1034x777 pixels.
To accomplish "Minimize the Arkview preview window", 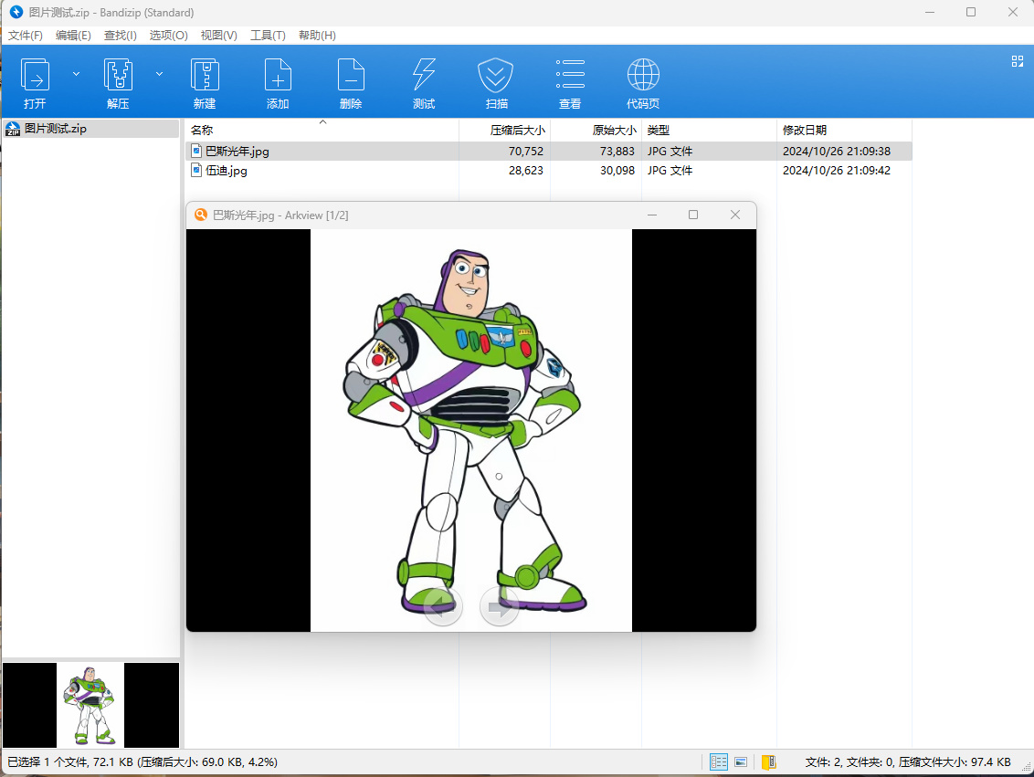I will click(651, 215).
